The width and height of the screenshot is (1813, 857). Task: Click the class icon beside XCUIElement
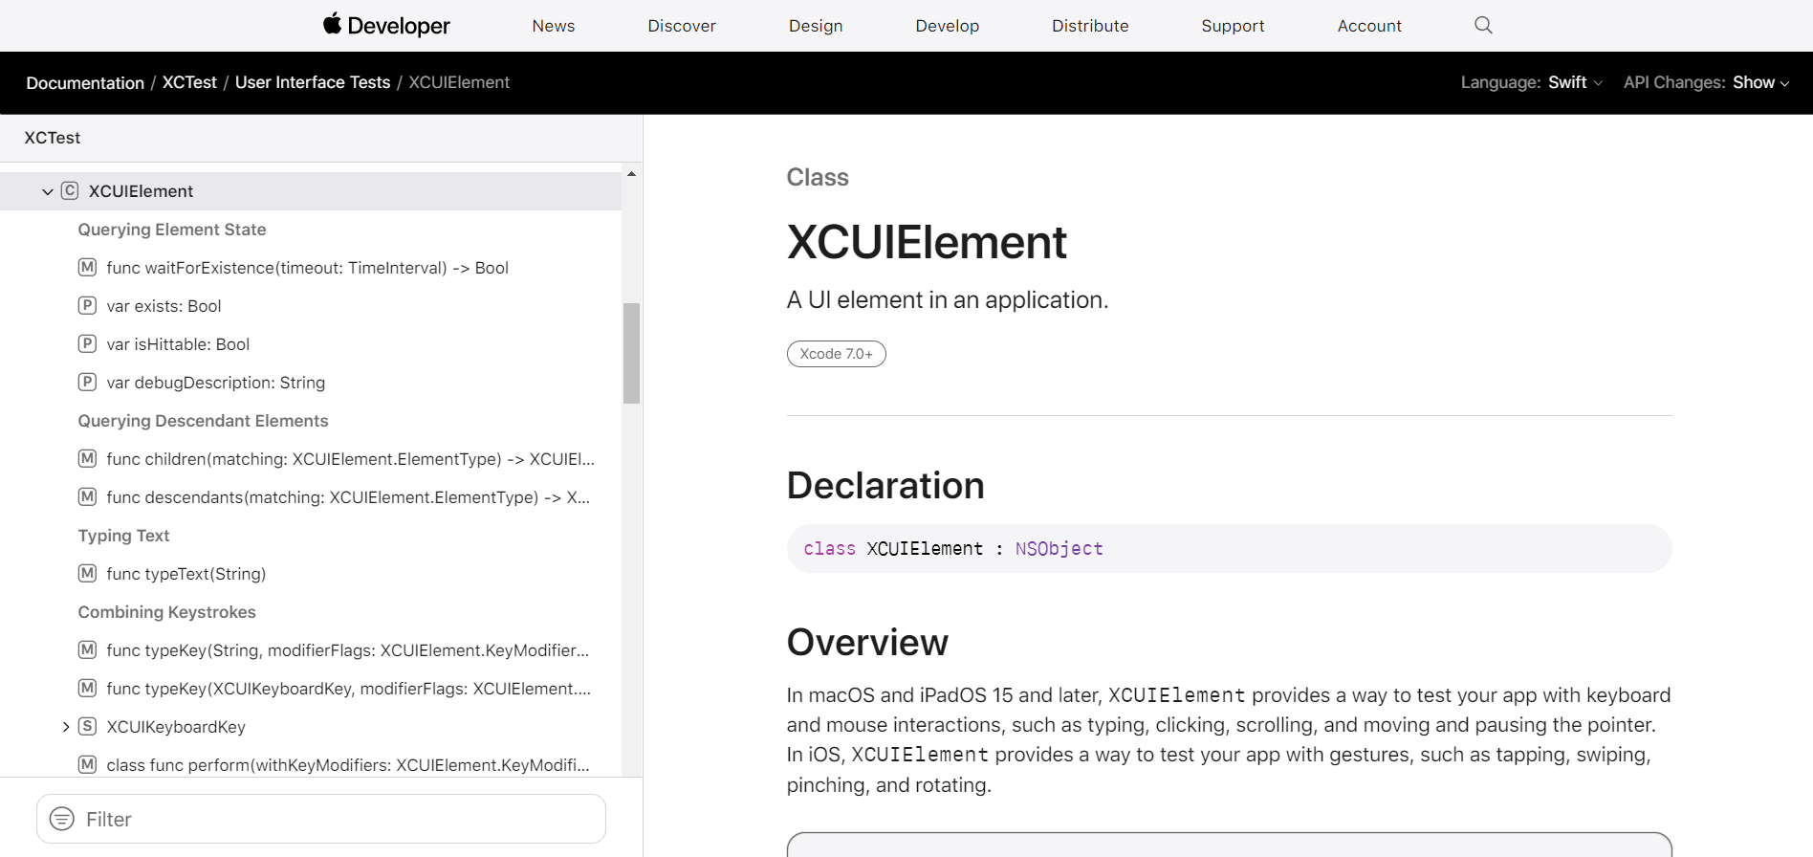pyautogui.click(x=70, y=190)
